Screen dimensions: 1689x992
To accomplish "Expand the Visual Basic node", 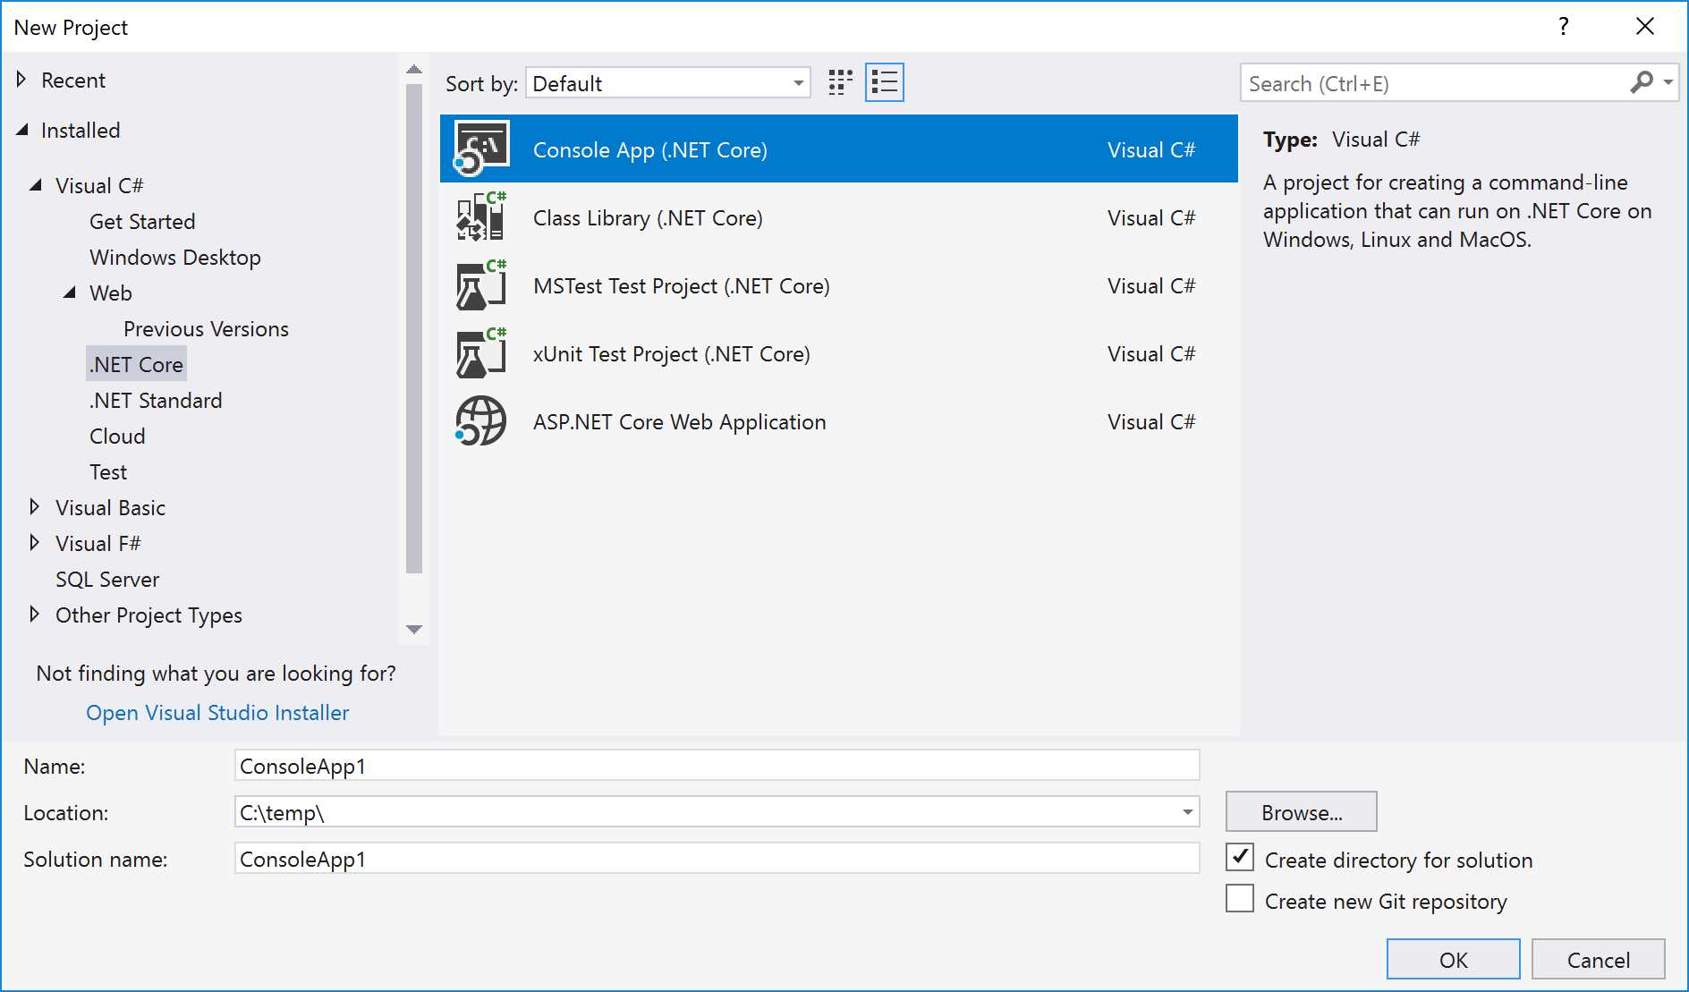I will coord(35,507).
